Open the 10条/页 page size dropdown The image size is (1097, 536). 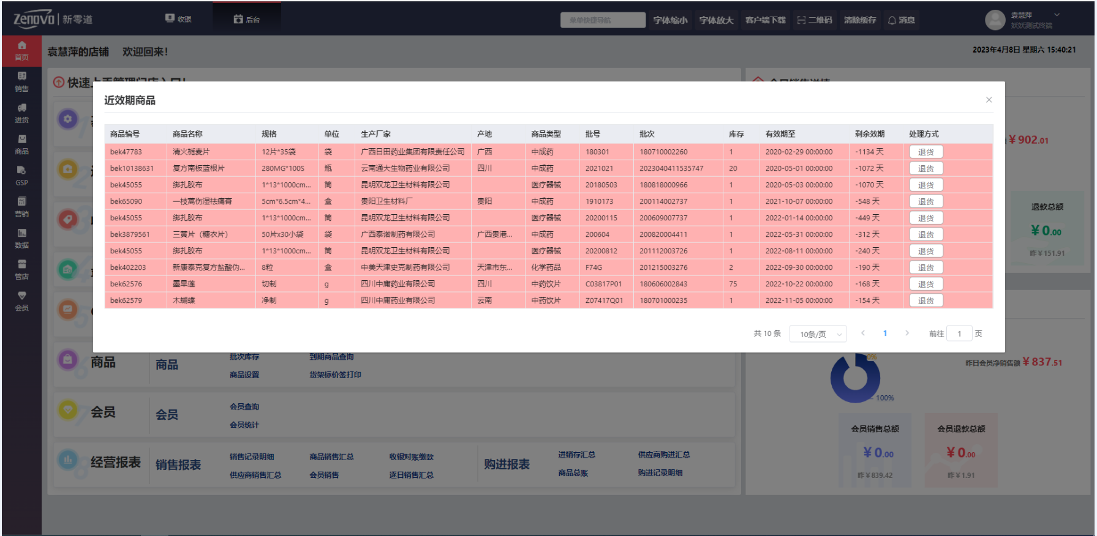[818, 333]
